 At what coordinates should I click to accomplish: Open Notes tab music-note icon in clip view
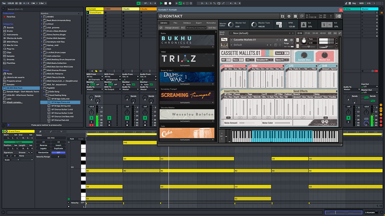pyautogui.click(x=40, y=132)
